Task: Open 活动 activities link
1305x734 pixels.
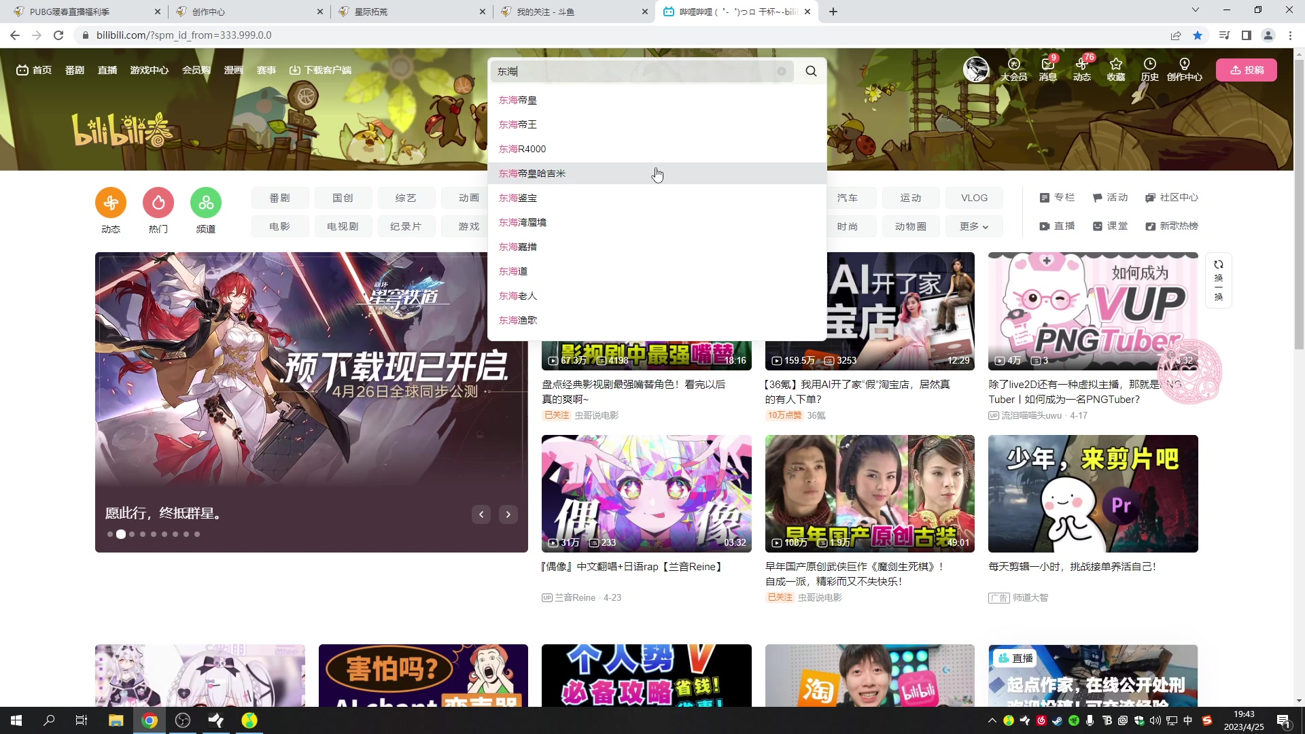Action: tap(1110, 198)
